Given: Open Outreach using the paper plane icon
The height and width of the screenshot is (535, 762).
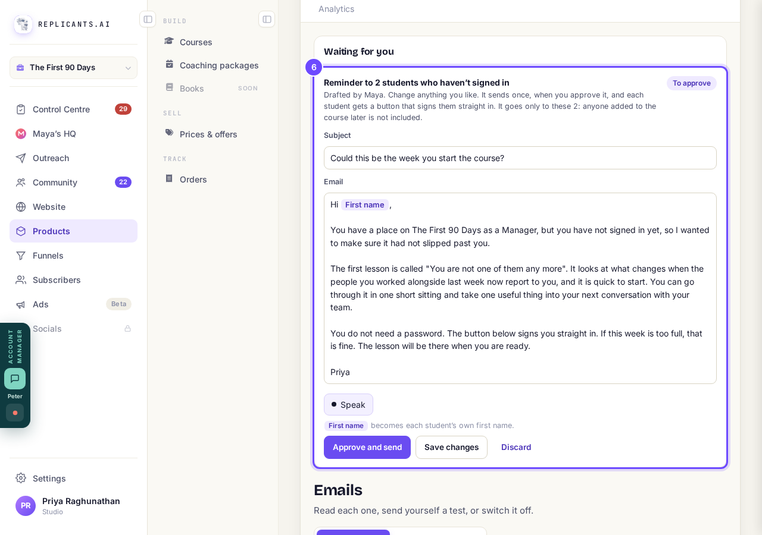Looking at the screenshot, I should (21, 158).
